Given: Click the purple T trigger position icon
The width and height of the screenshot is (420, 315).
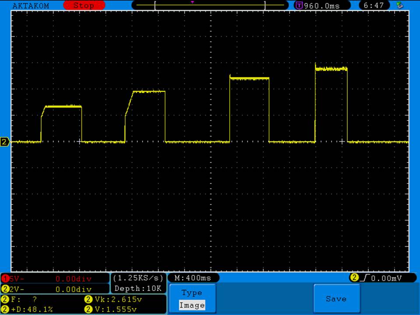Looking at the screenshot, I should pyautogui.click(x=299, y=6).
